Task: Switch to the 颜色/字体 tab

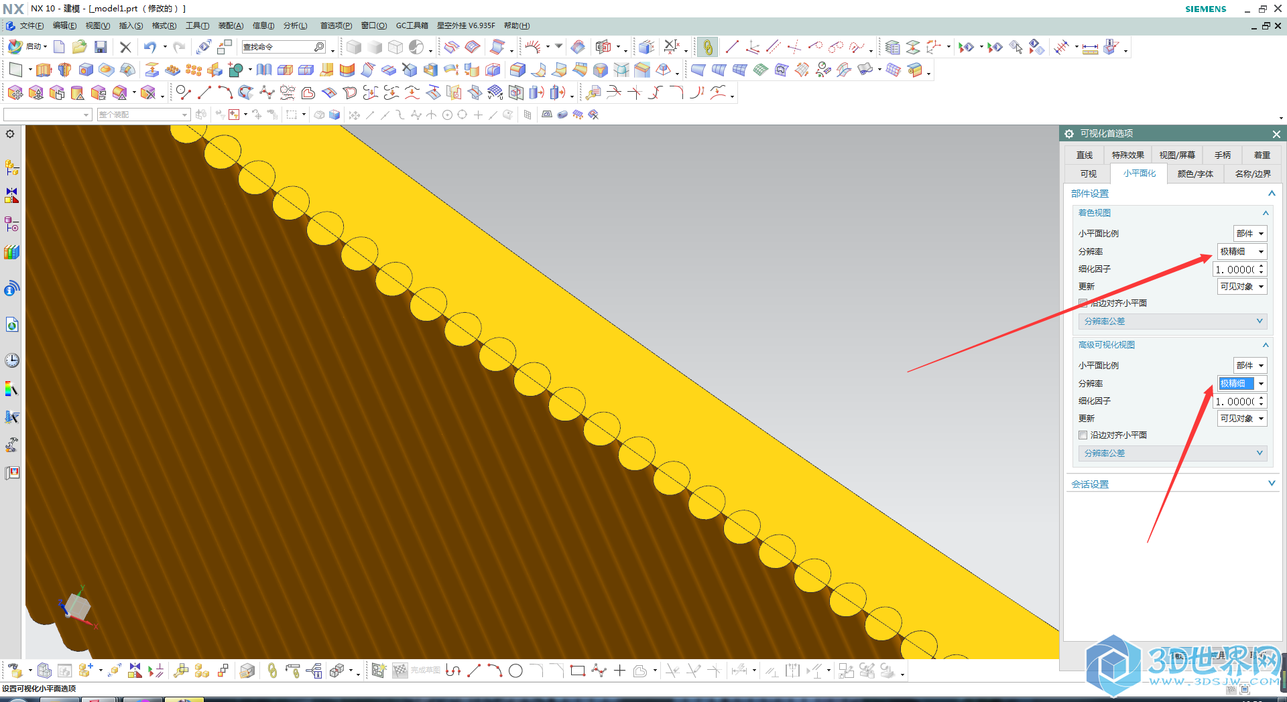Action: pyautogui.click(x=1195, y=174)
